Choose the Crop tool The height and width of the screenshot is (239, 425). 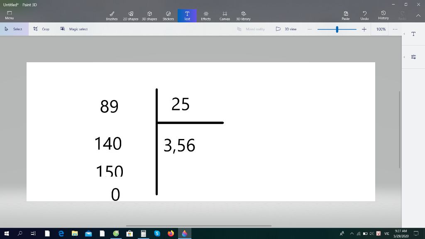[41, 29]
